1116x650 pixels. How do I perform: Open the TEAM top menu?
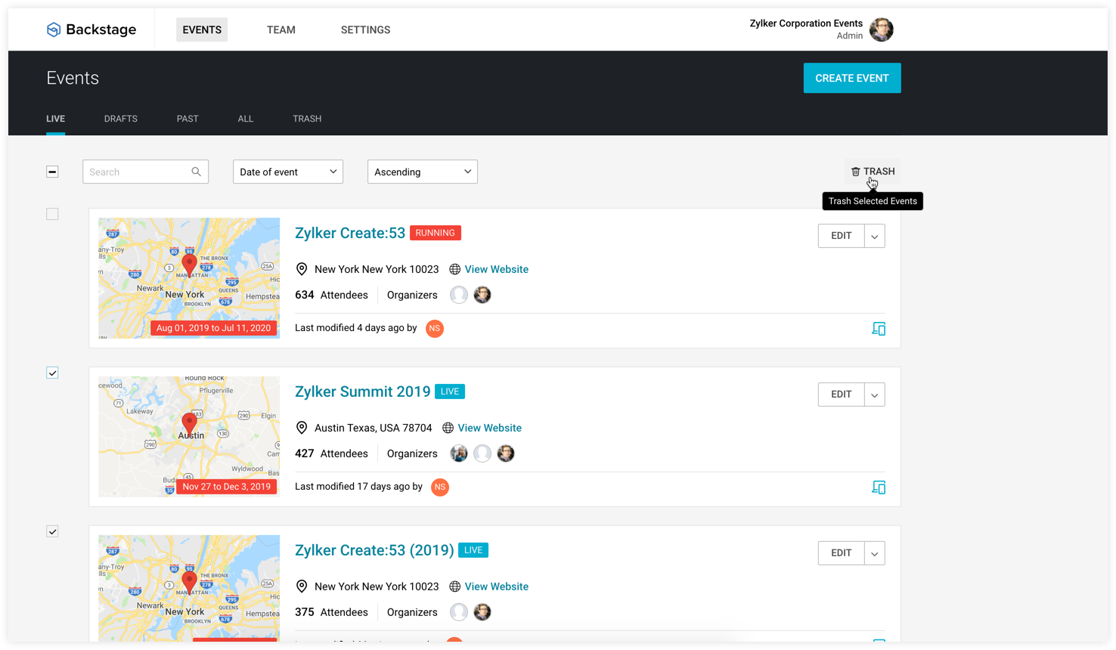281,29
